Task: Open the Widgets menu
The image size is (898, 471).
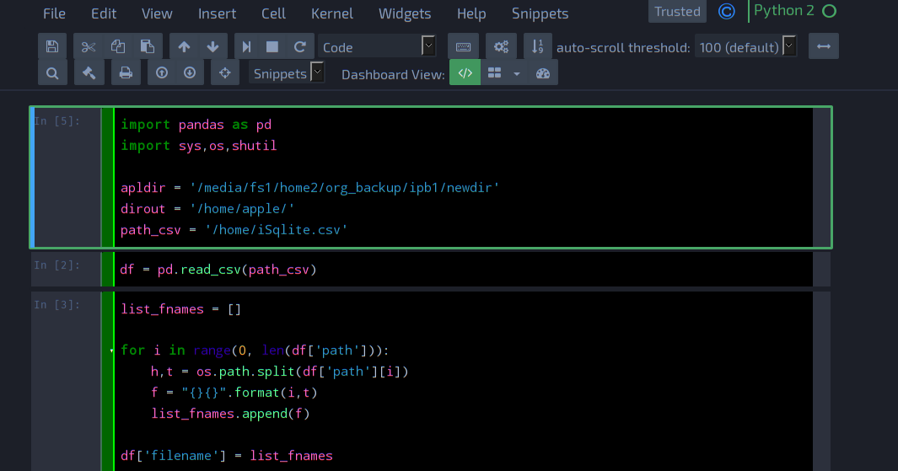Action: 405,13
